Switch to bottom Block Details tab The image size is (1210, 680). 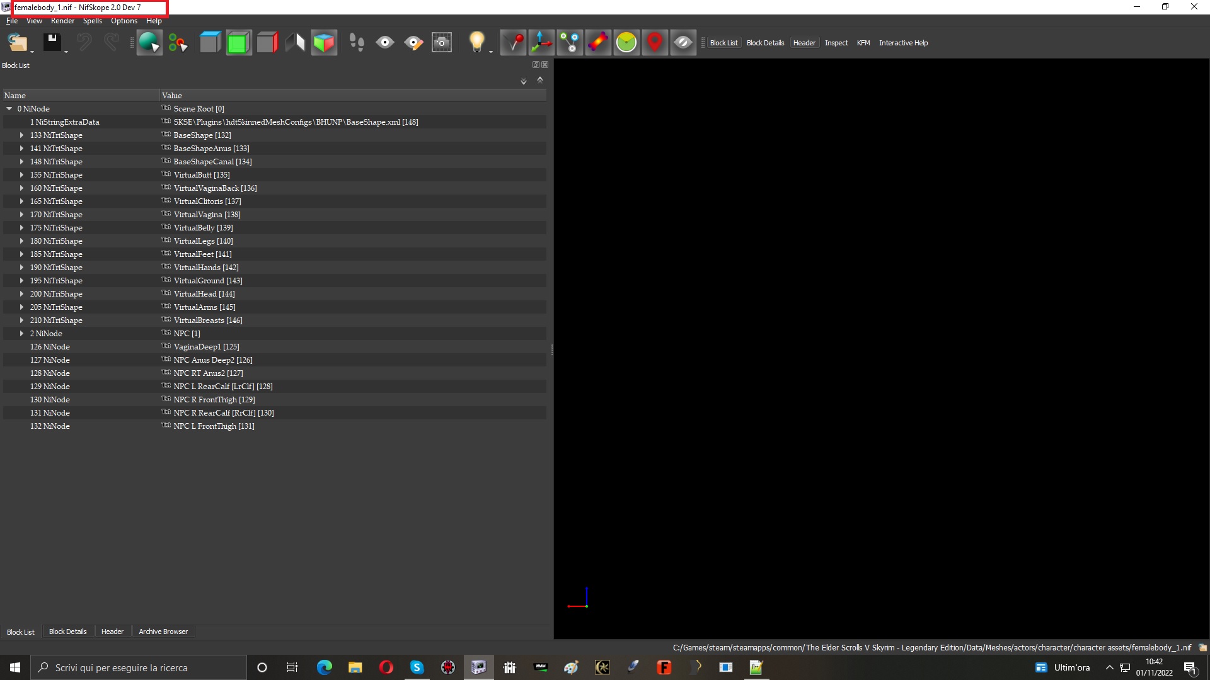[x=67, y=632]
